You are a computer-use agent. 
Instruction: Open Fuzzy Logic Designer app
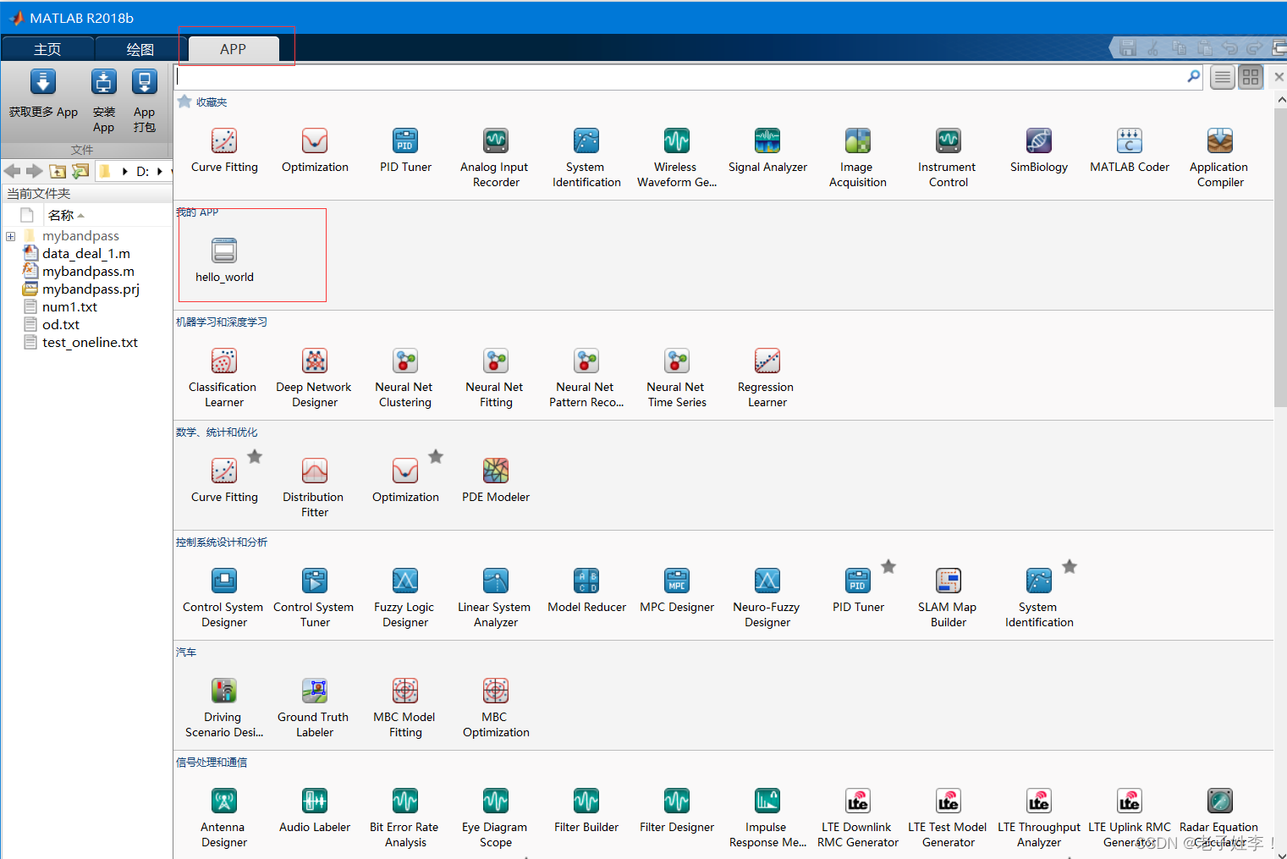[x=405, y=598]
